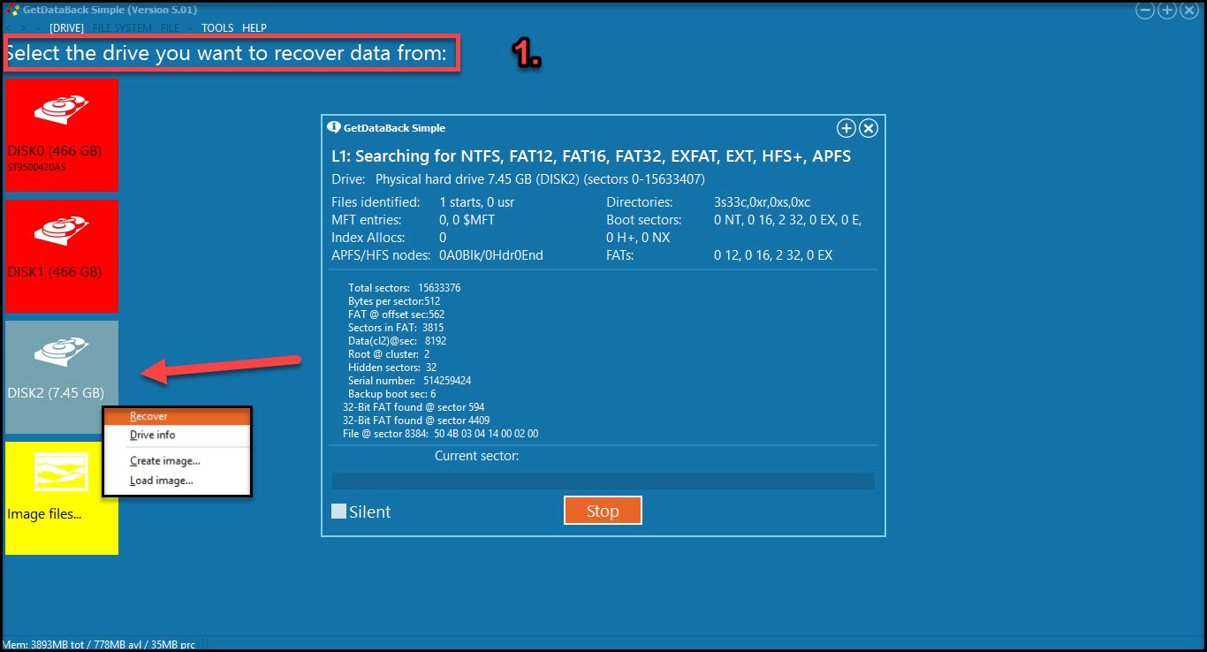Click the Directories value 3s33c,0xr,0xs,0xc
This screenshot has height=652, width=1207.
tap(762, 202)
